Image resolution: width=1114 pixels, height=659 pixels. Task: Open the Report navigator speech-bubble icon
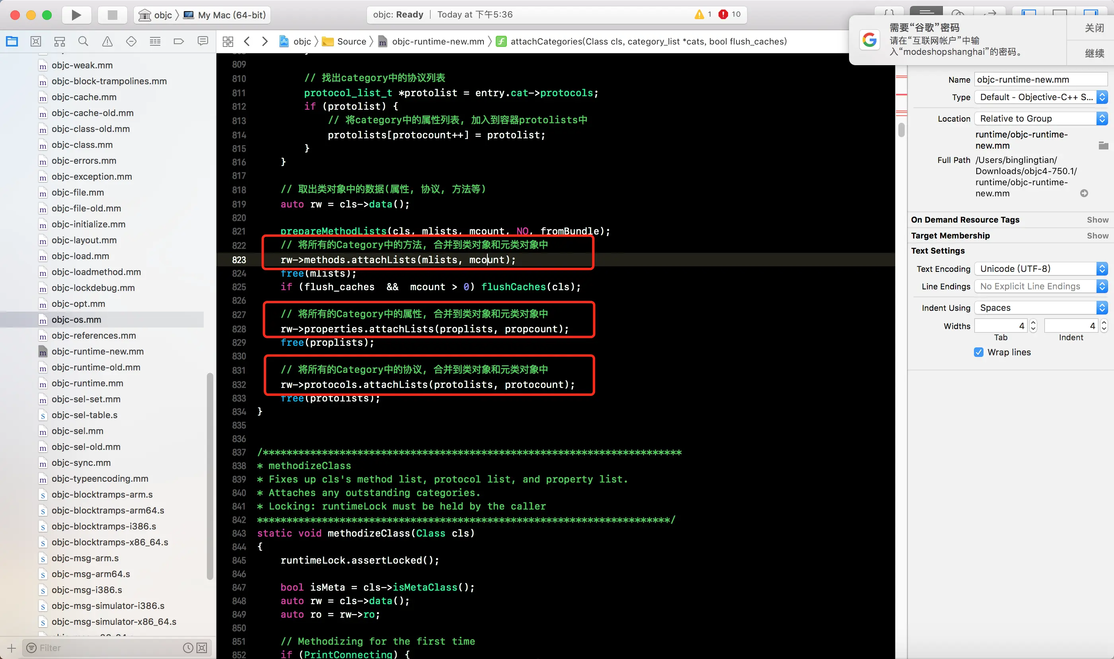(x=203, y=41)
